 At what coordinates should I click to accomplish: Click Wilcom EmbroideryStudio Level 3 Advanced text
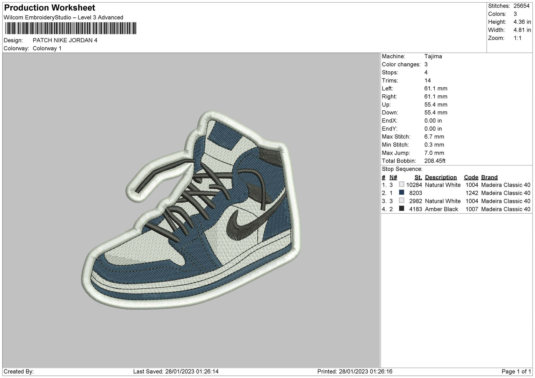[x=63, y=17]
